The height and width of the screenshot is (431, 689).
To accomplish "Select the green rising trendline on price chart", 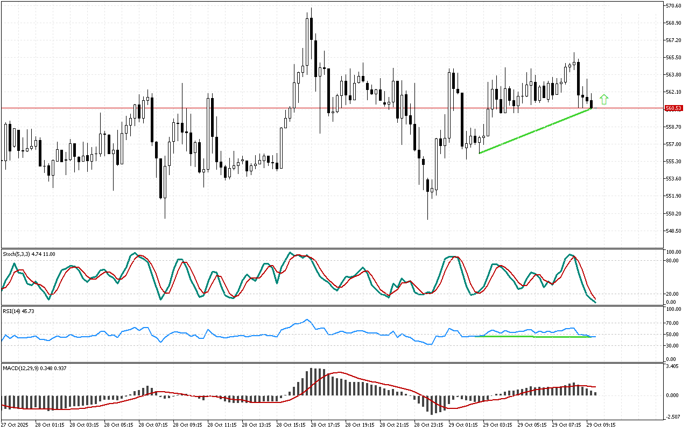I will click(x=536, y=131).
